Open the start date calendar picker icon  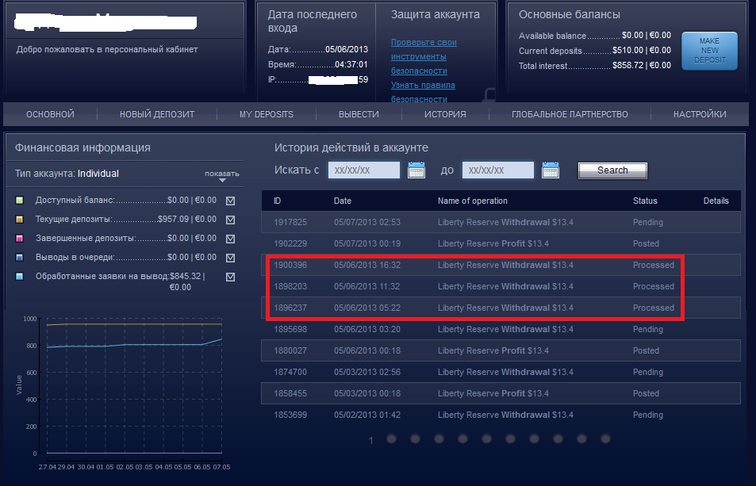(x=416, y=170)
